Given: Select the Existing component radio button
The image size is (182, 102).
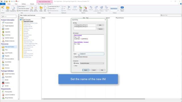Looking at the screenshot, I should click(74, 63).
